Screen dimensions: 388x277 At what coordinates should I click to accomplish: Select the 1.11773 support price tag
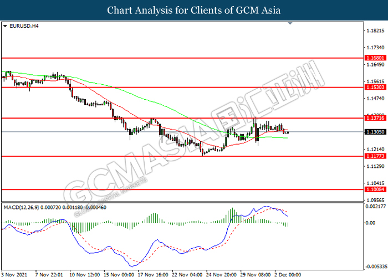376,157
